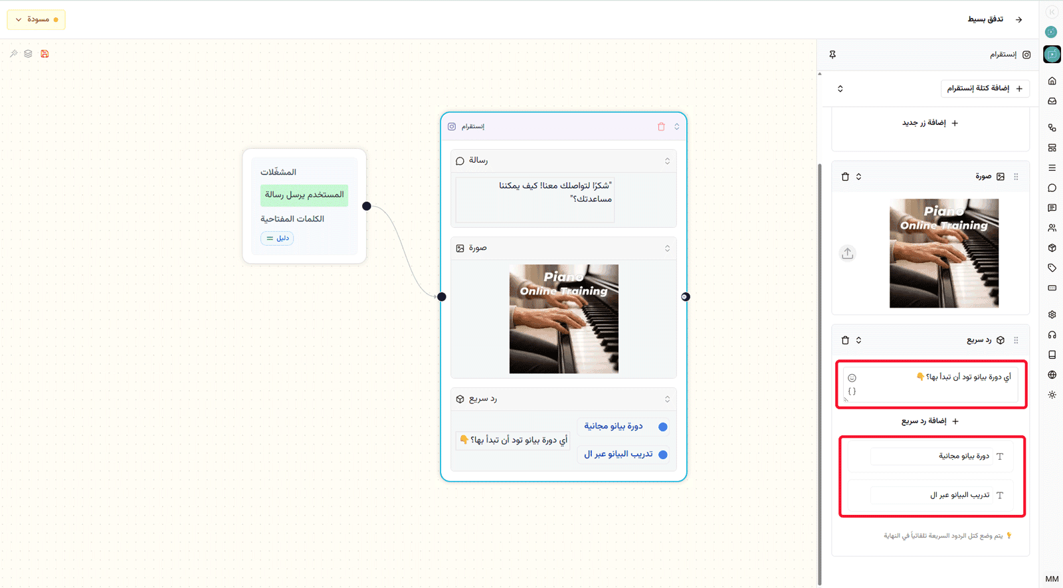
Task: Click the upload image icon beside the piano picture
Action: 847,253
